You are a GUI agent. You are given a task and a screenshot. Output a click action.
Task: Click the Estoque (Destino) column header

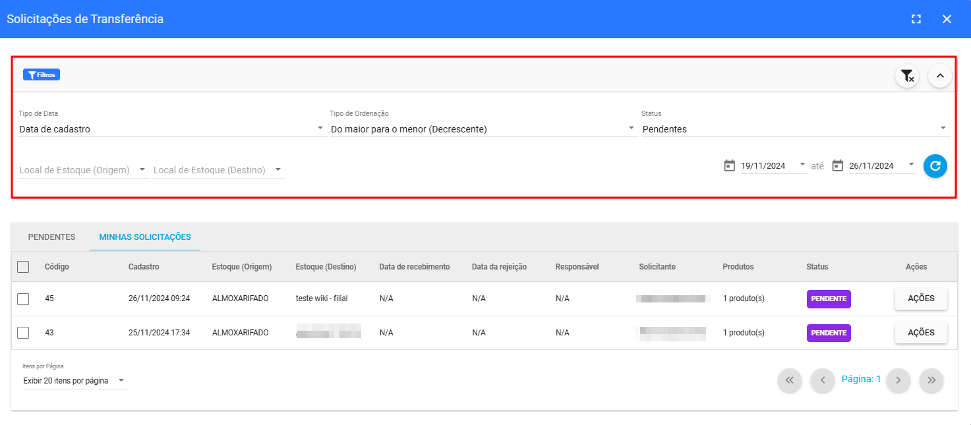326,267
